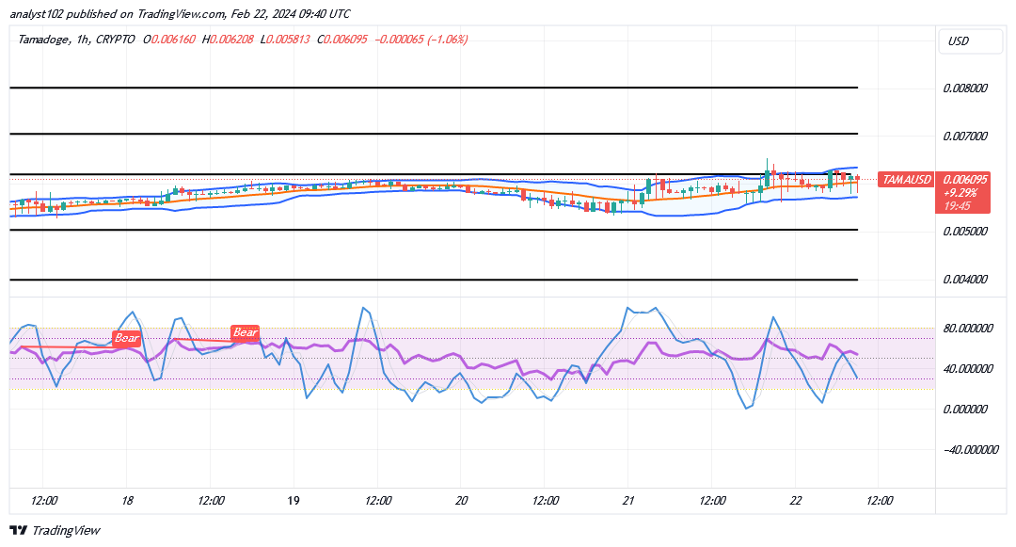Click the 0.008000 price axis label
This screenshot has width=1016, height=547.
[965, 88]
